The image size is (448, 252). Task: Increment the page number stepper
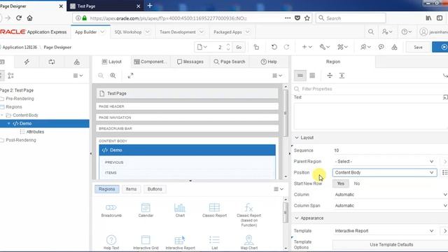pyautogui.click(x=228, y=45)
